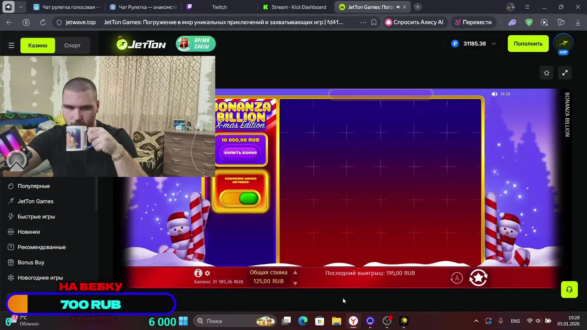Screen dimensions: 587x330
Task: Spin the reels with star button
Action: click(x=478, y=277)
